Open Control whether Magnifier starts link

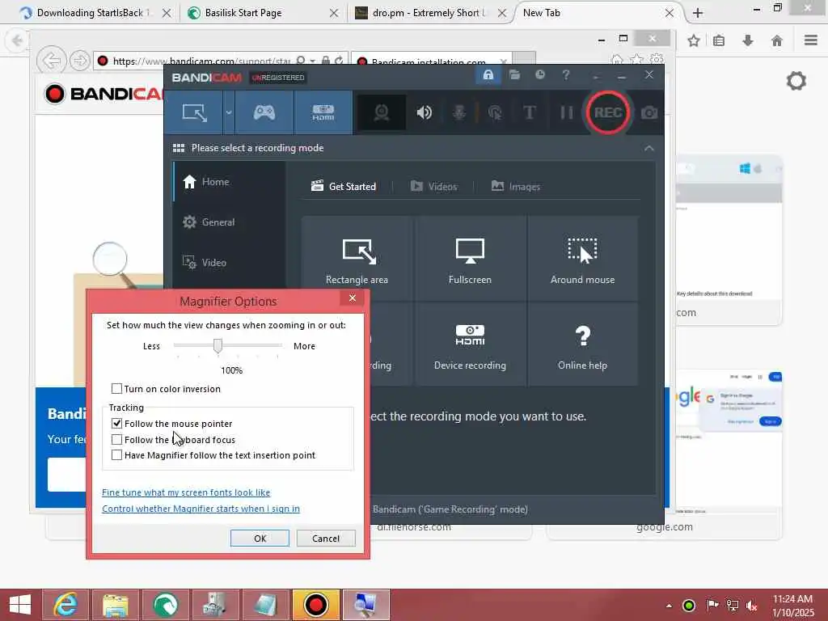201,509
